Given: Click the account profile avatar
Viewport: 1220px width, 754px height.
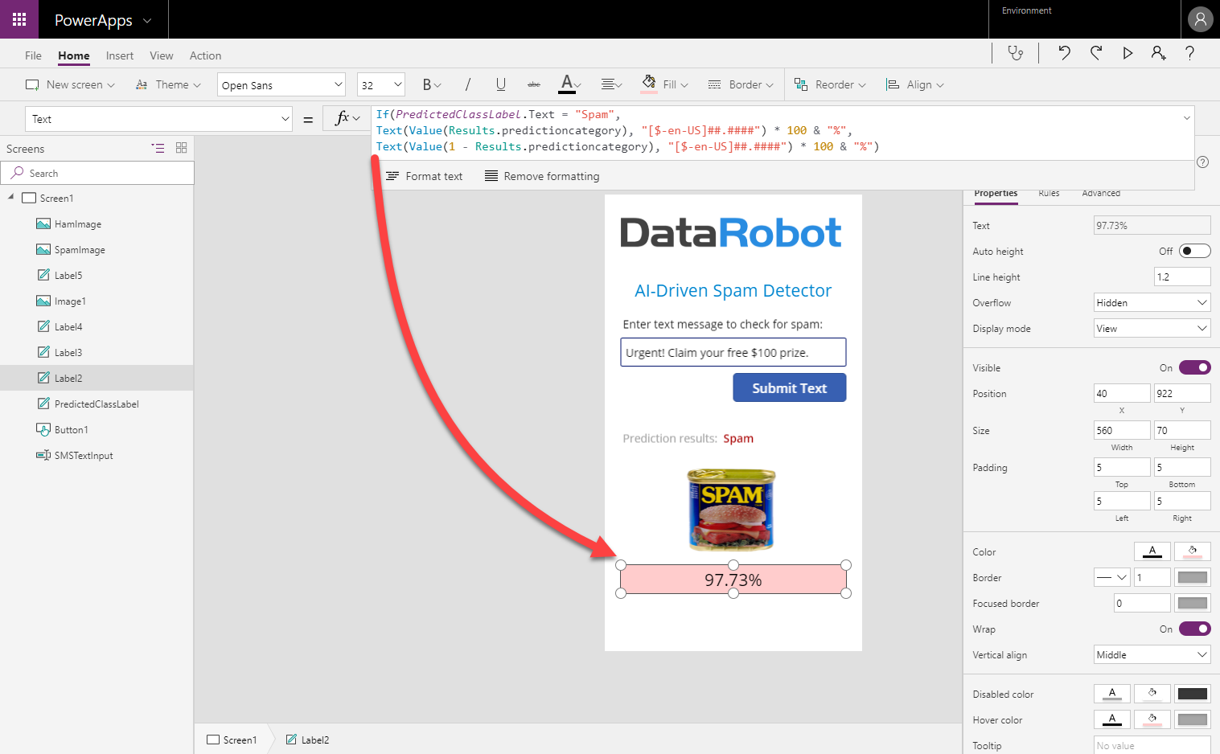Looking at the screenshot, I should click(1200, 19).
